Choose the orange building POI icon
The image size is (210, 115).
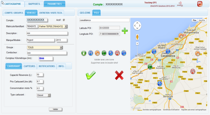97,53
